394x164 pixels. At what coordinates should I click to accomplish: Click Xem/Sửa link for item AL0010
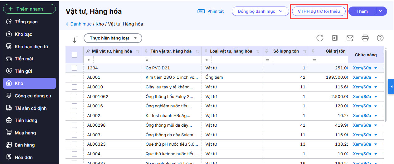[362, 87]
